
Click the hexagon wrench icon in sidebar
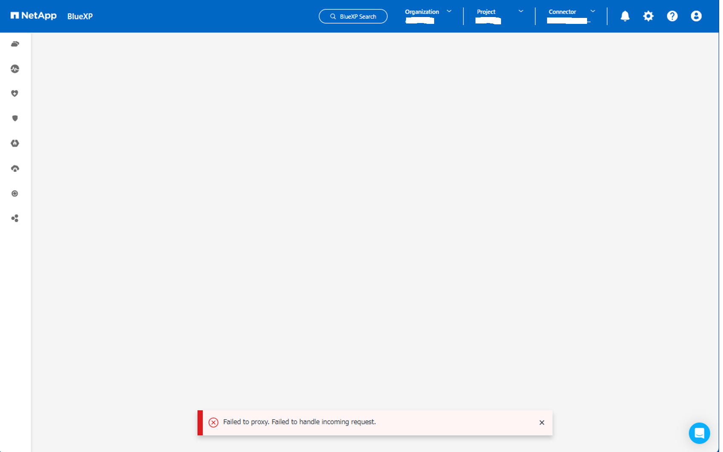[x=15, y=143]
